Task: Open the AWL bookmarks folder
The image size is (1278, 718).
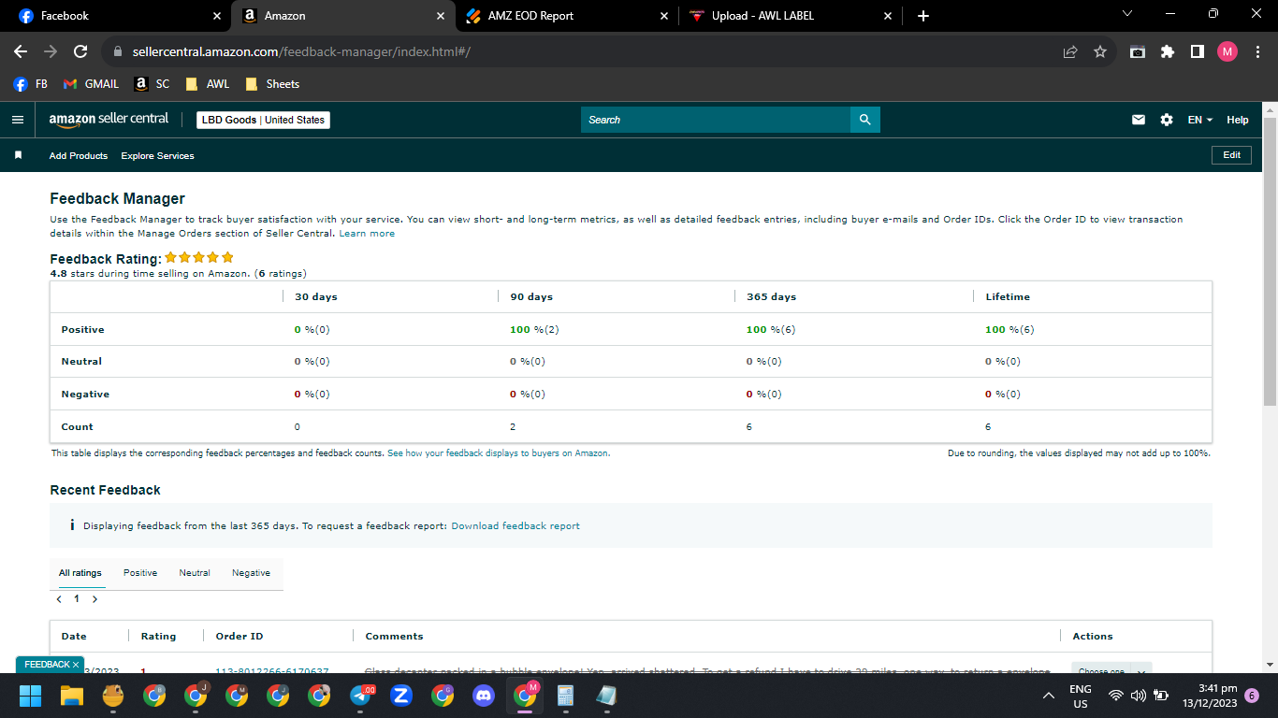Action: click(x=208, y=84)
